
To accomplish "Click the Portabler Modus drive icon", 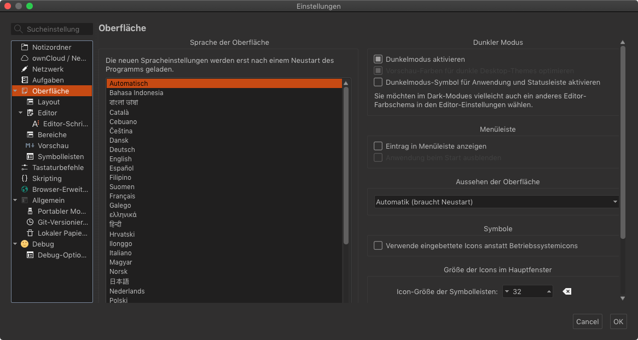I will coord(30,212).
